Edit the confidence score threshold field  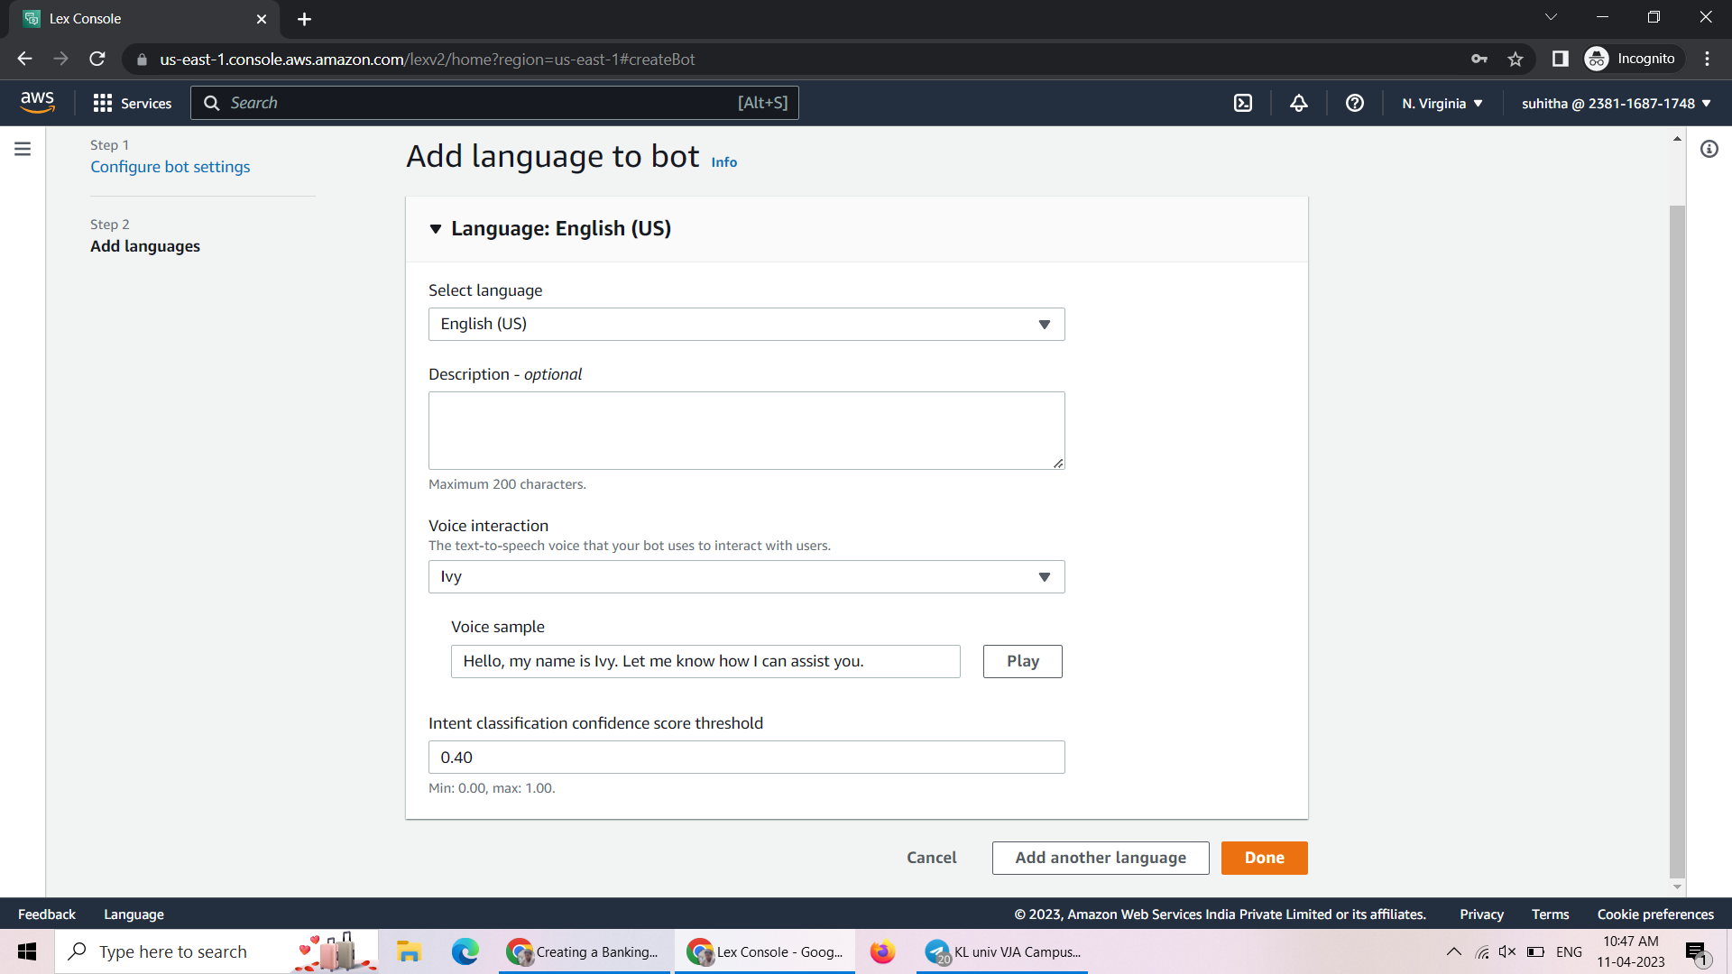coord(746,757)
